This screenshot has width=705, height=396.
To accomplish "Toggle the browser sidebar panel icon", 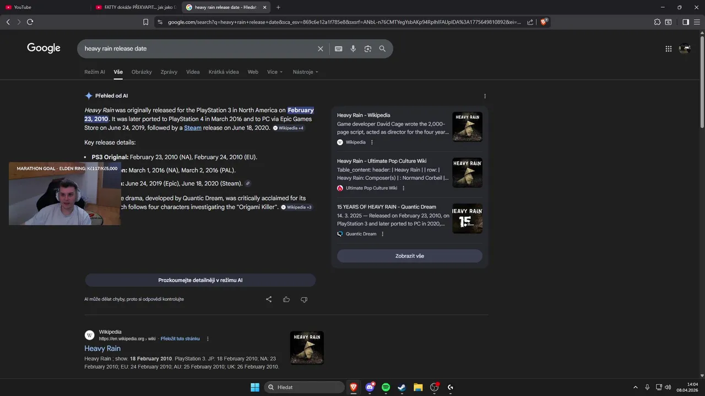I will (x=686, y=22).
